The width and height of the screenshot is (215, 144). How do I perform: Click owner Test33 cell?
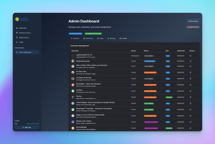[x=133, y=61]
